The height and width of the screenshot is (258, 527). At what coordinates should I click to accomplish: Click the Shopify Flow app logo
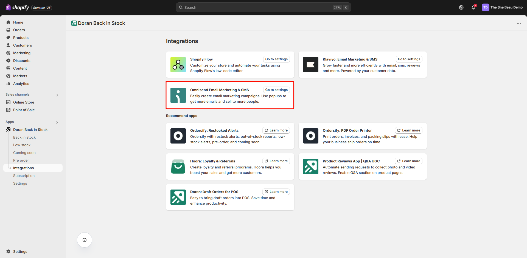pyautogui.click(x=178, y=65)
